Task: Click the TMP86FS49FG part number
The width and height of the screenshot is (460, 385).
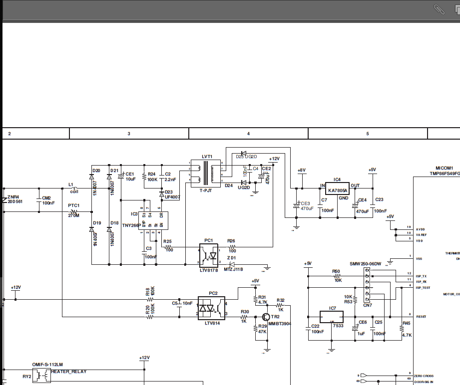Action: pyautogui.click(x=445, y=174)
